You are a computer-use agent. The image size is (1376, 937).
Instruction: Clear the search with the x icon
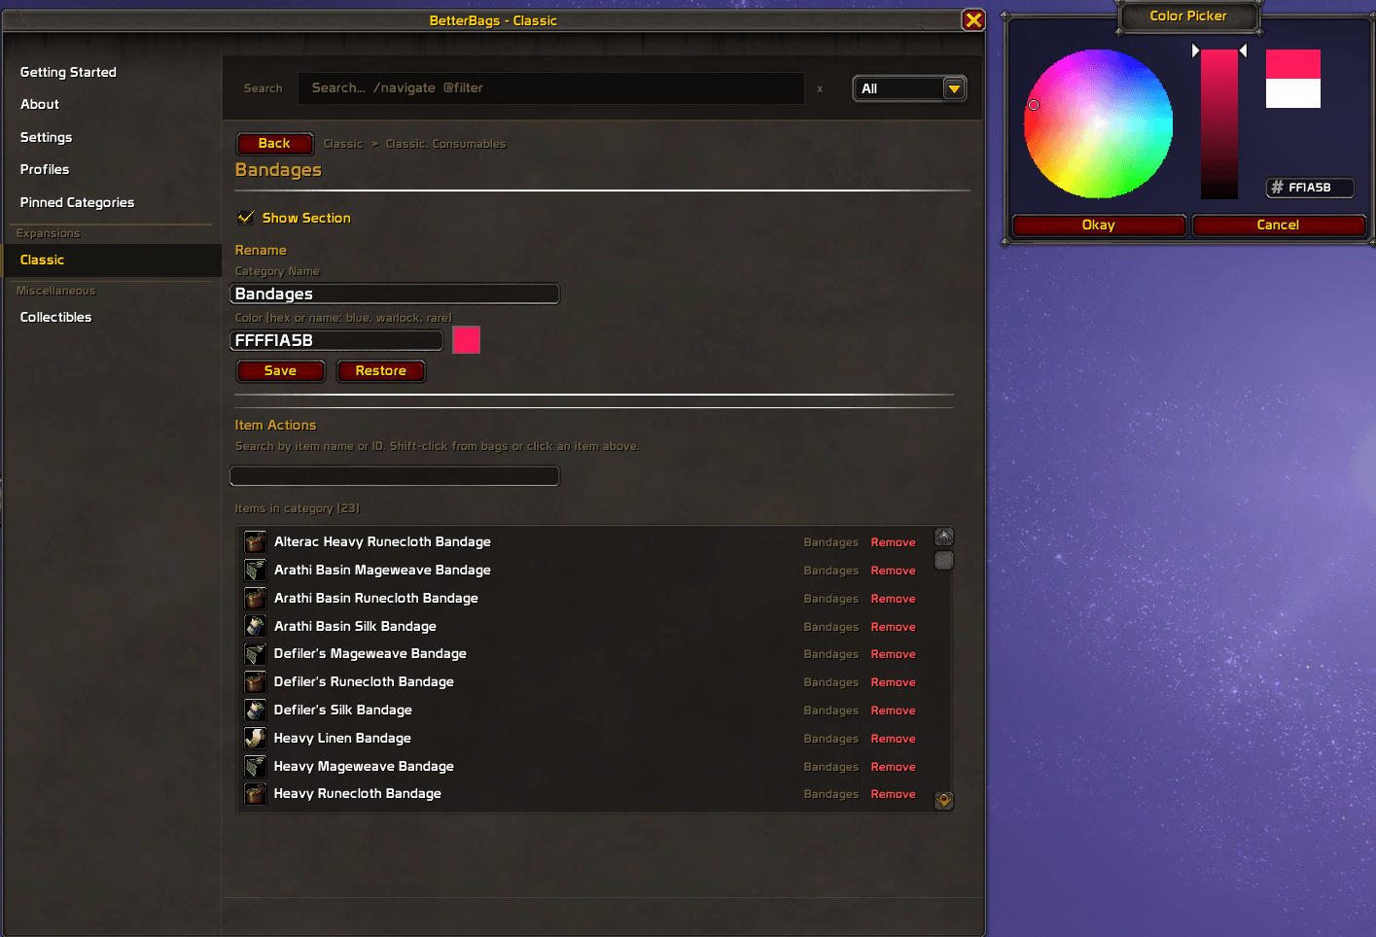820,88
